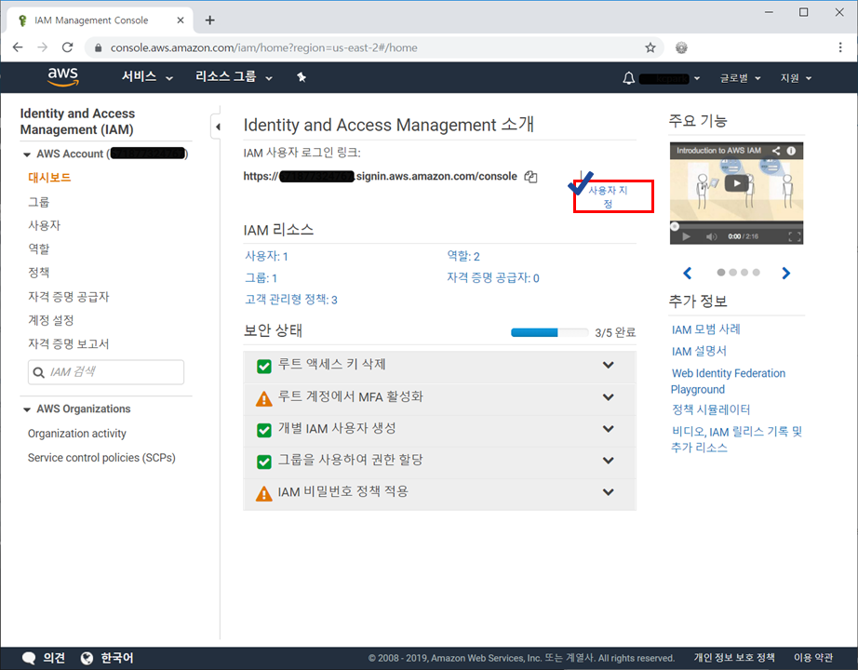Copy the IAM sign-in link icon
The height and width of the screenshot is (670, 858).
(x=530, y=177)
